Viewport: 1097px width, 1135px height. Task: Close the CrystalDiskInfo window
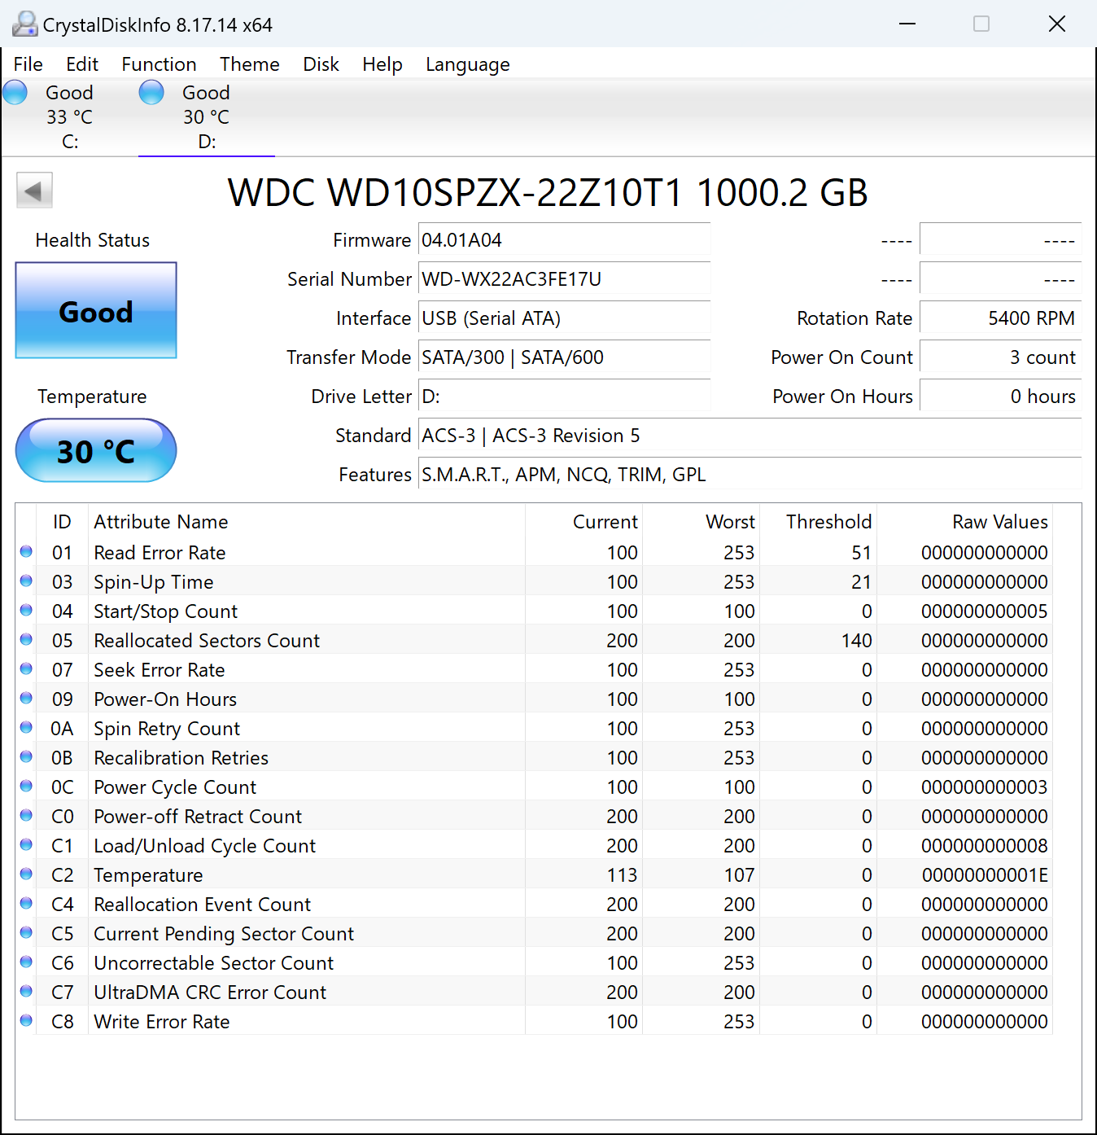pos(1057,24)
